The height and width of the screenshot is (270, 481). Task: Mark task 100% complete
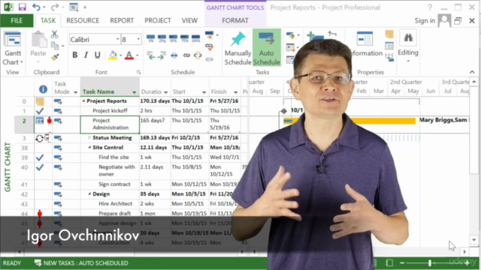pyautogui.click(x=195, y=38)
